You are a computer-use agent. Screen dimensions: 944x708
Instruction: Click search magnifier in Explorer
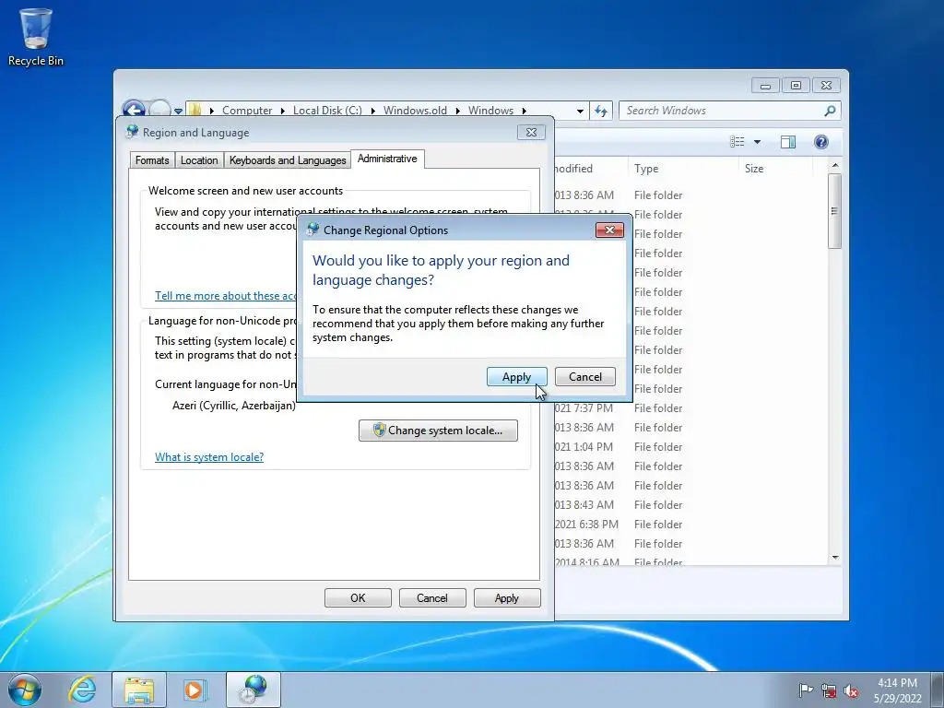tap(830, 111)
